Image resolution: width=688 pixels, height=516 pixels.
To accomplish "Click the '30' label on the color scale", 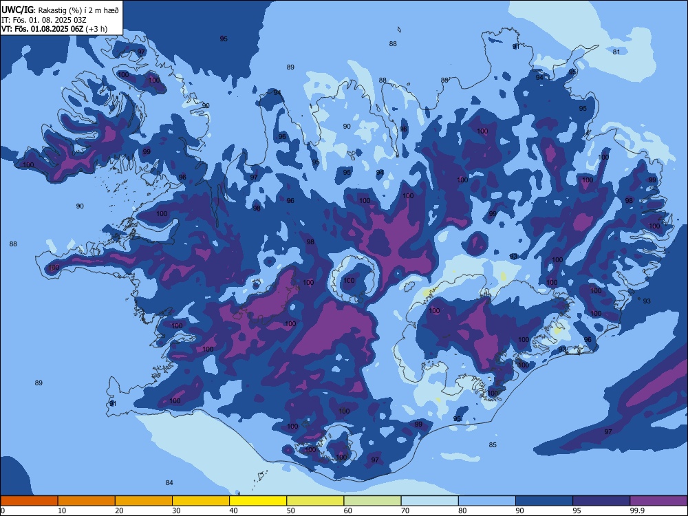I will tap(176, 510).
